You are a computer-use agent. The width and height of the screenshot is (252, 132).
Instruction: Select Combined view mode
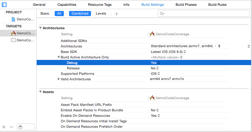[80, 13]
